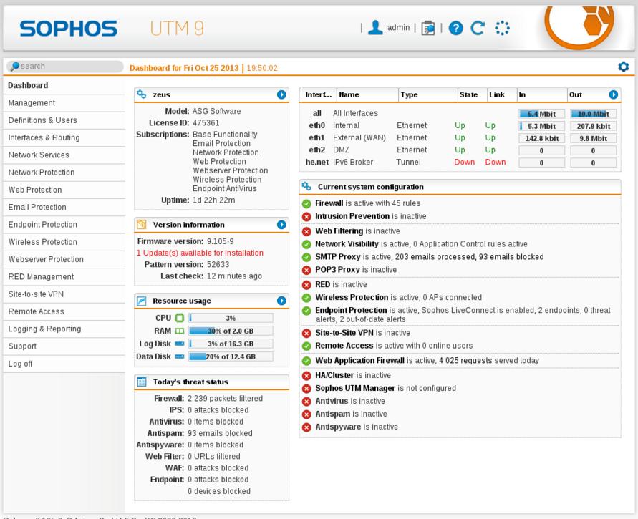Click the CPU usage bar
The image size is (638, 519).
click(x=231, y=318)
